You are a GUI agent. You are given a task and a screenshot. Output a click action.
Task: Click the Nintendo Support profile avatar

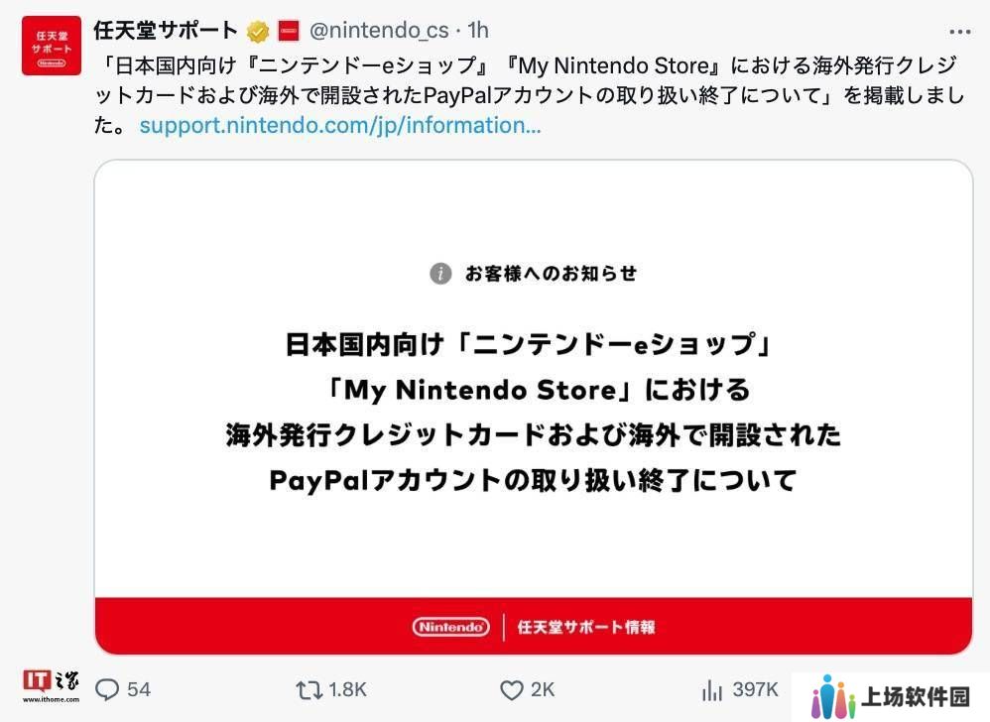click(x=52, y=46)
